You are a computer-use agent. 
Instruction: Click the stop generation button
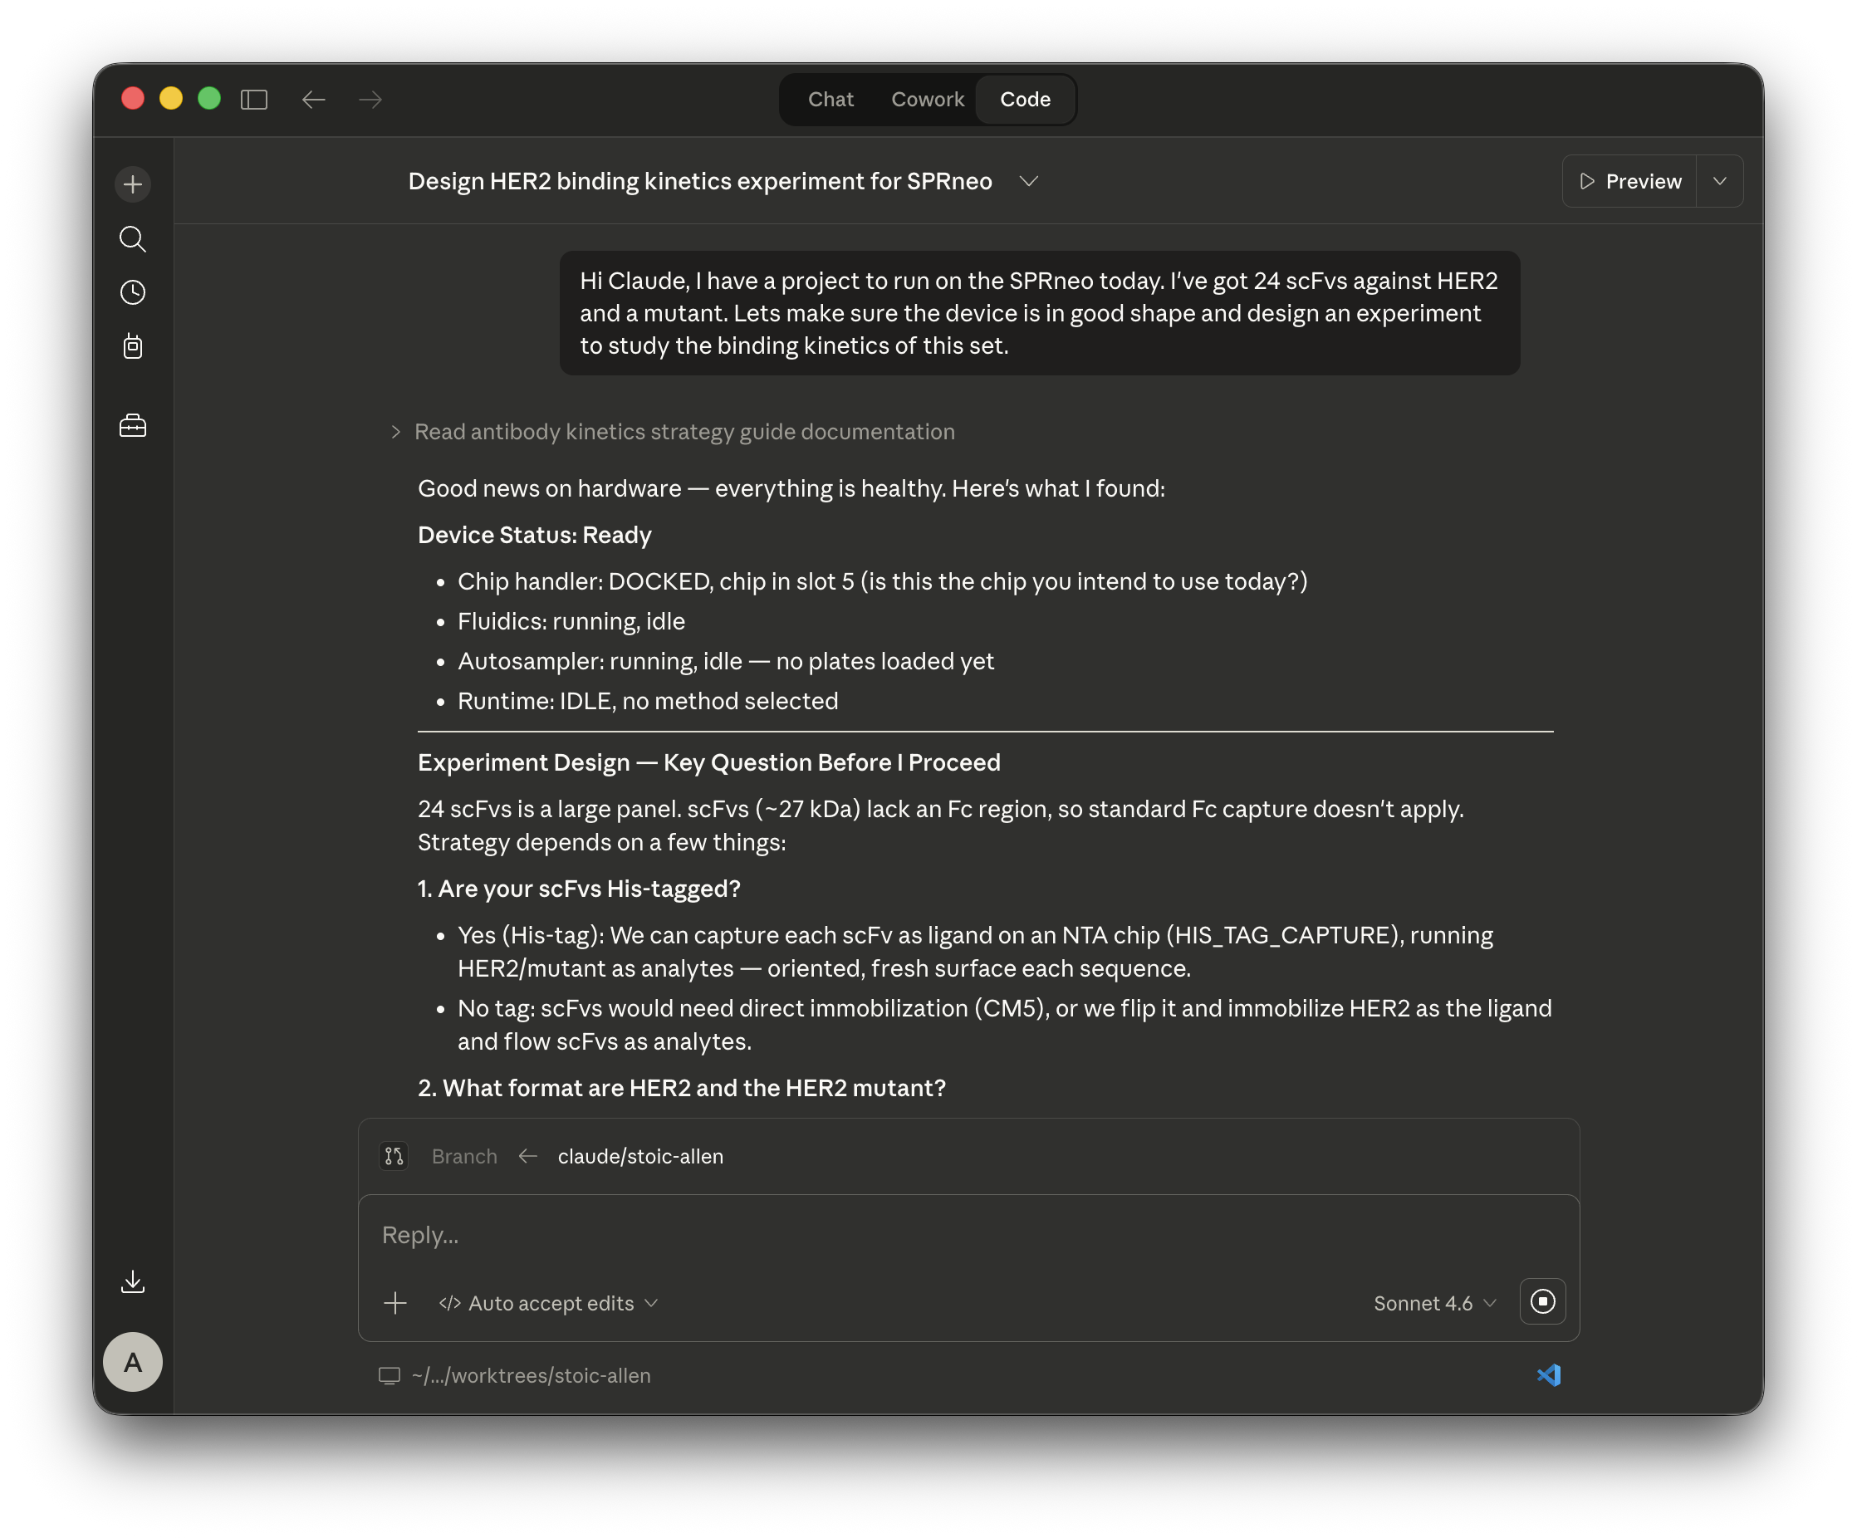[x=1542, y=1301]
